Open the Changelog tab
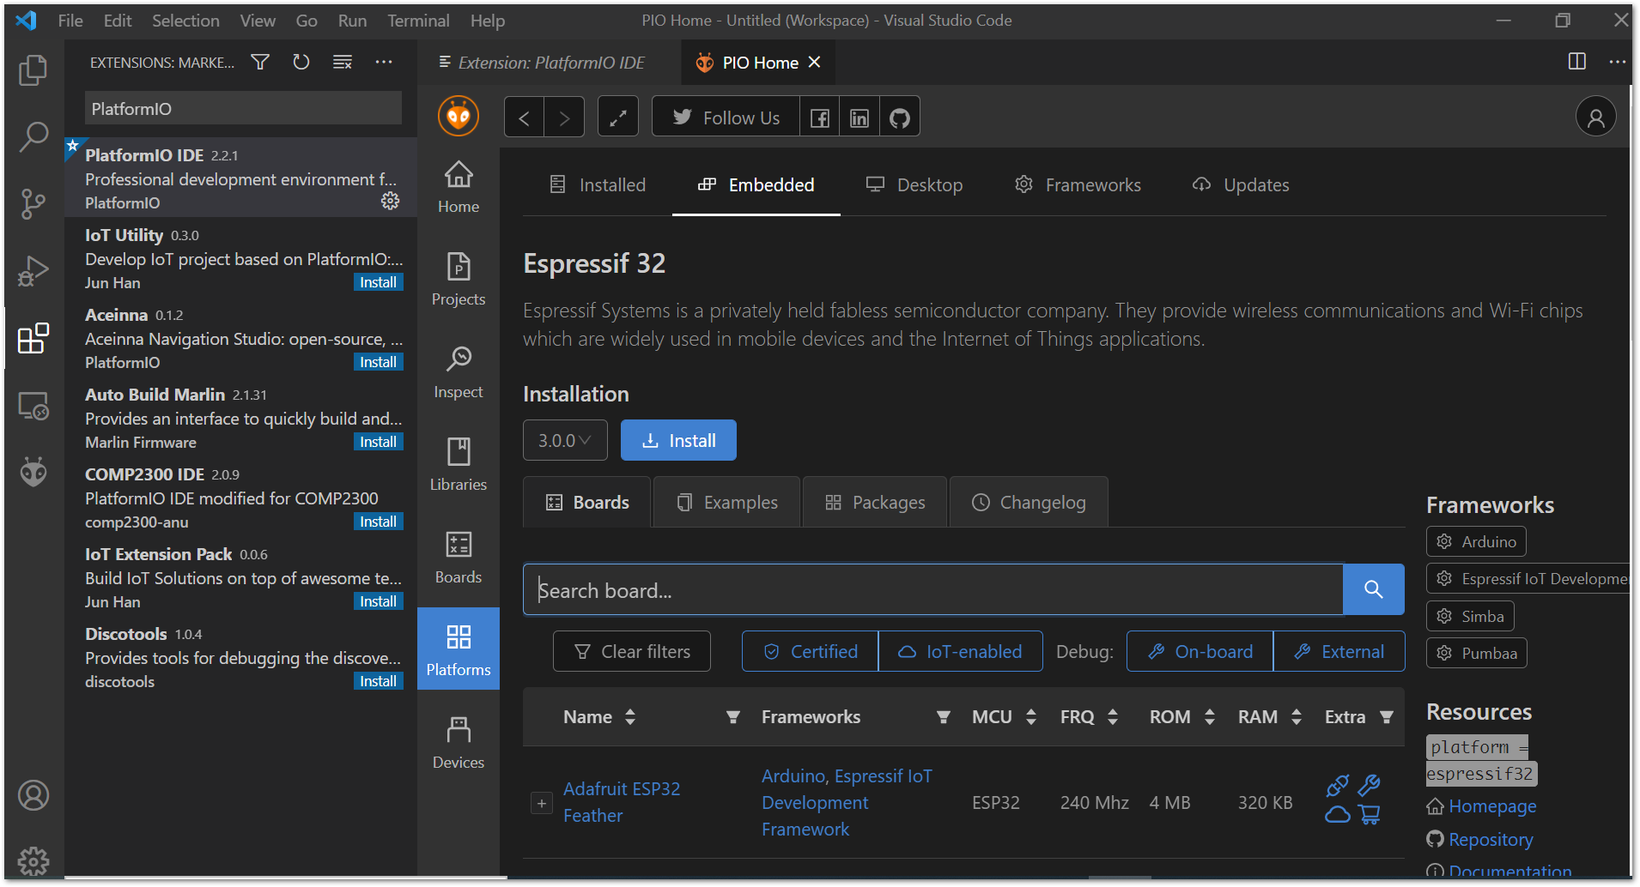This screenshot has width=1640, height=887. [1029, 502]
